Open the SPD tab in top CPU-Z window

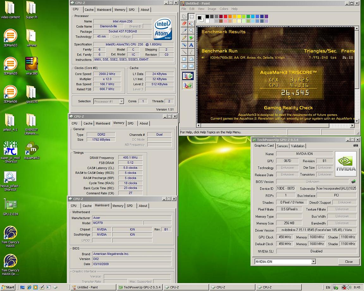pos(132,10)
